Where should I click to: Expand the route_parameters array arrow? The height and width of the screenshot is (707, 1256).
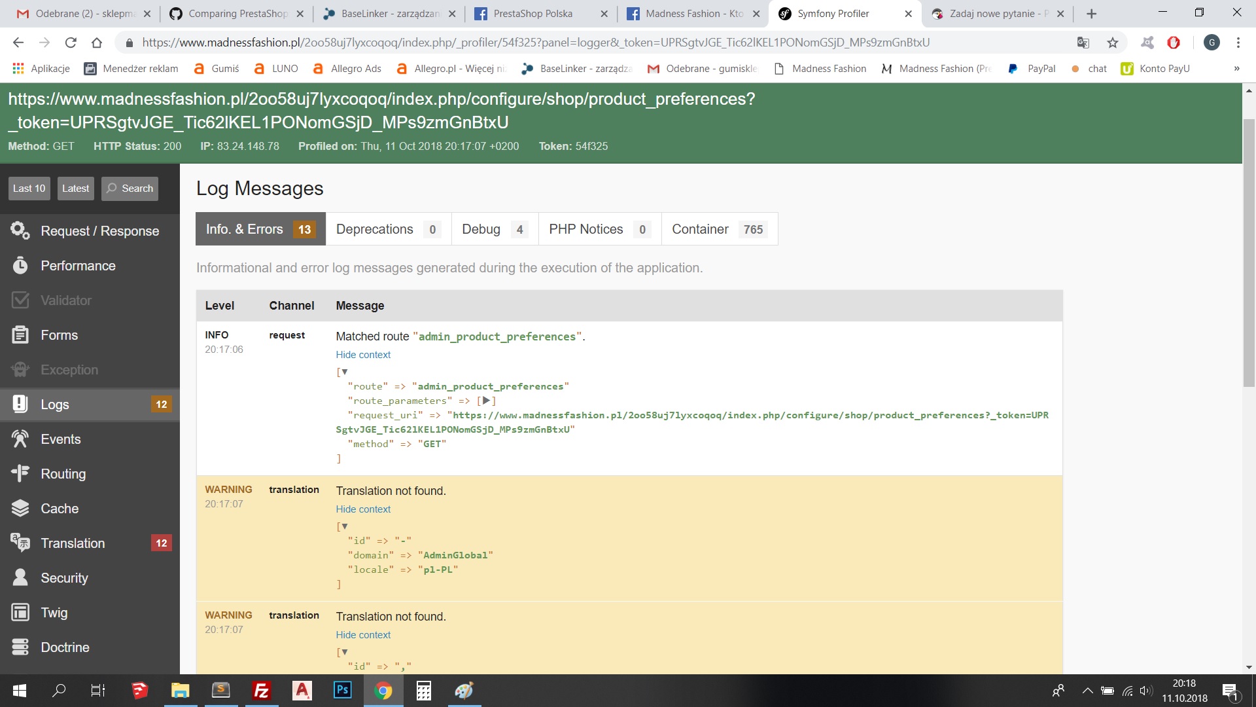pyautogui.click(x=486, y=401)
